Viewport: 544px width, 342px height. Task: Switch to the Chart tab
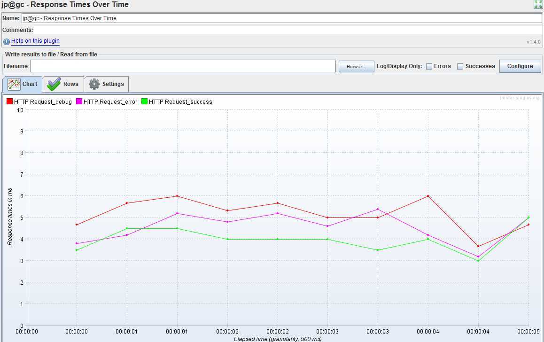click(x=23, y=84)
